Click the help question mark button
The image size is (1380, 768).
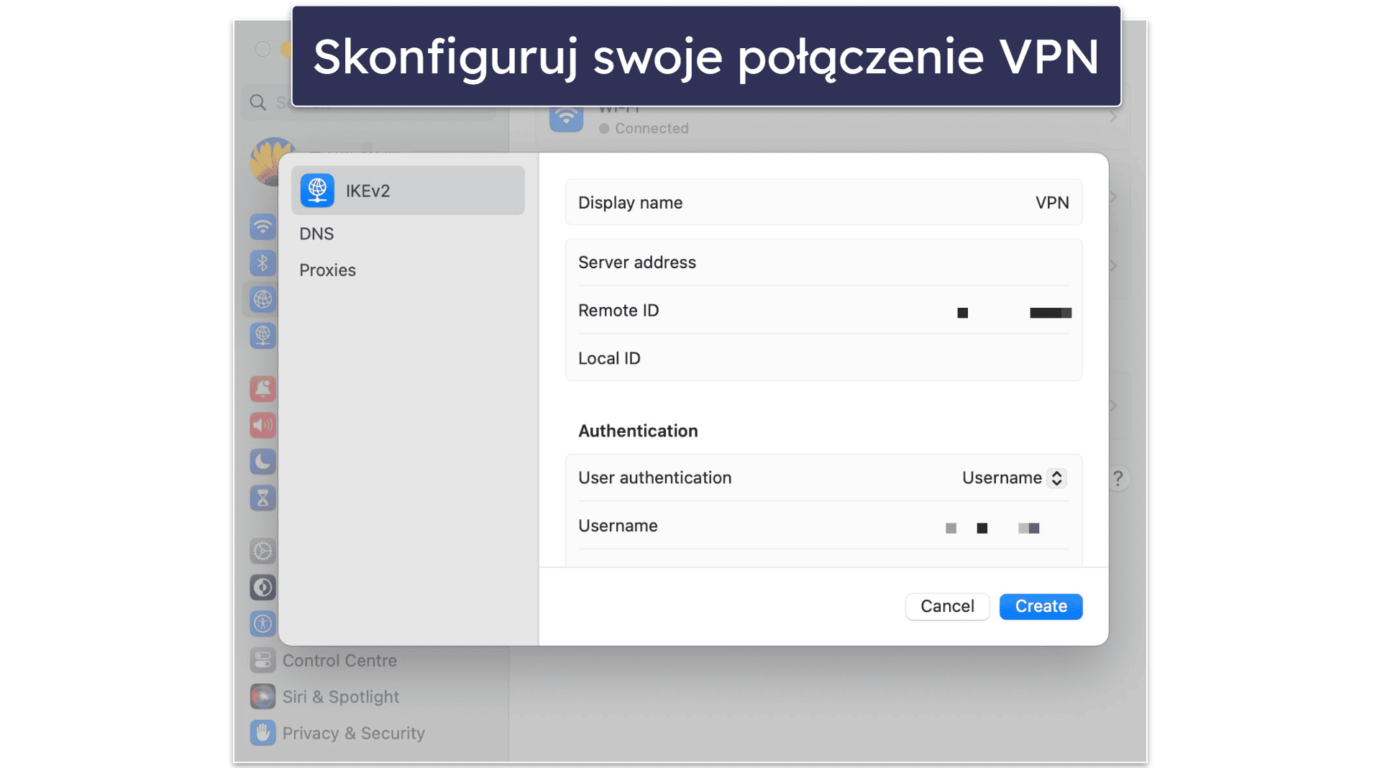coord(1118,478)
